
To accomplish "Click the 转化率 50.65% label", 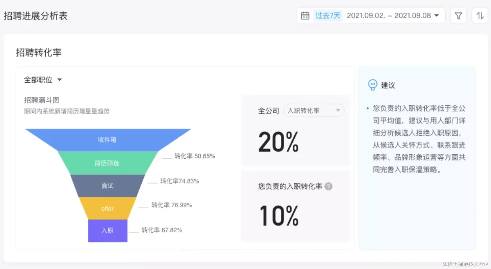I will [194, 156].
